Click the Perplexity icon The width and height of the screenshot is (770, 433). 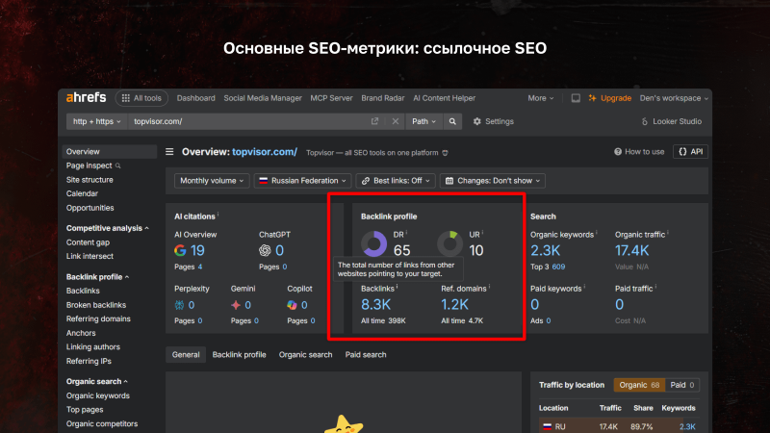pos(179,305)
